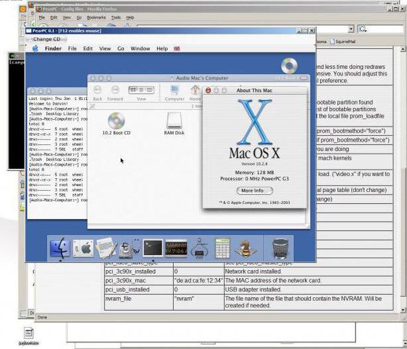Click inside the Mac Terminal window text

(x=58, y=149)
